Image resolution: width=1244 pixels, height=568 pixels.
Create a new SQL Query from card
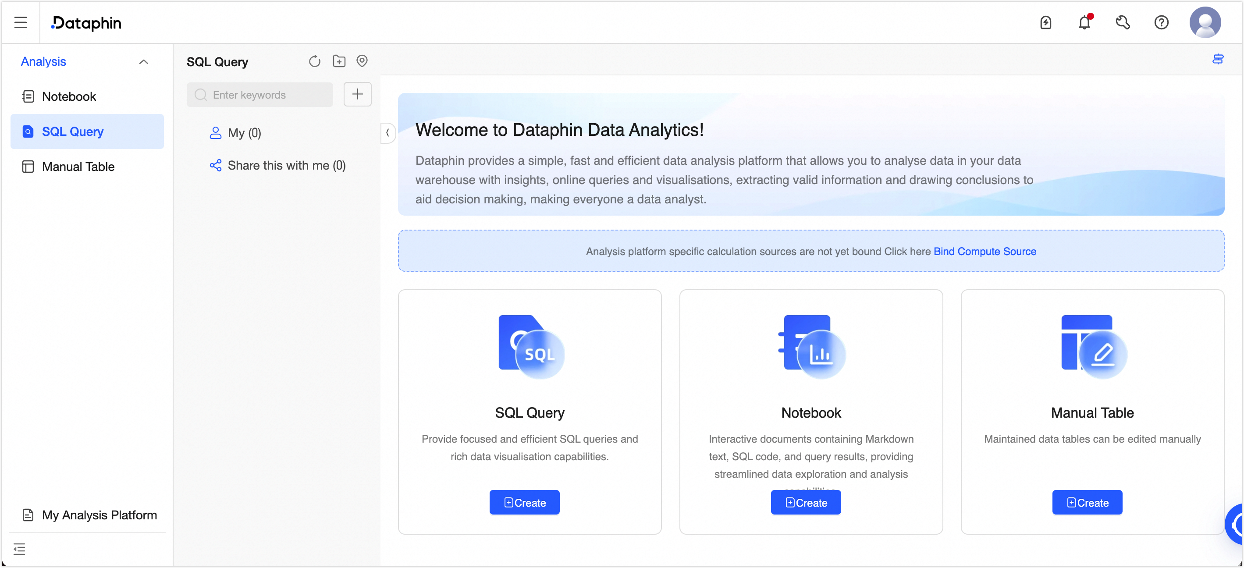(524, 502)
